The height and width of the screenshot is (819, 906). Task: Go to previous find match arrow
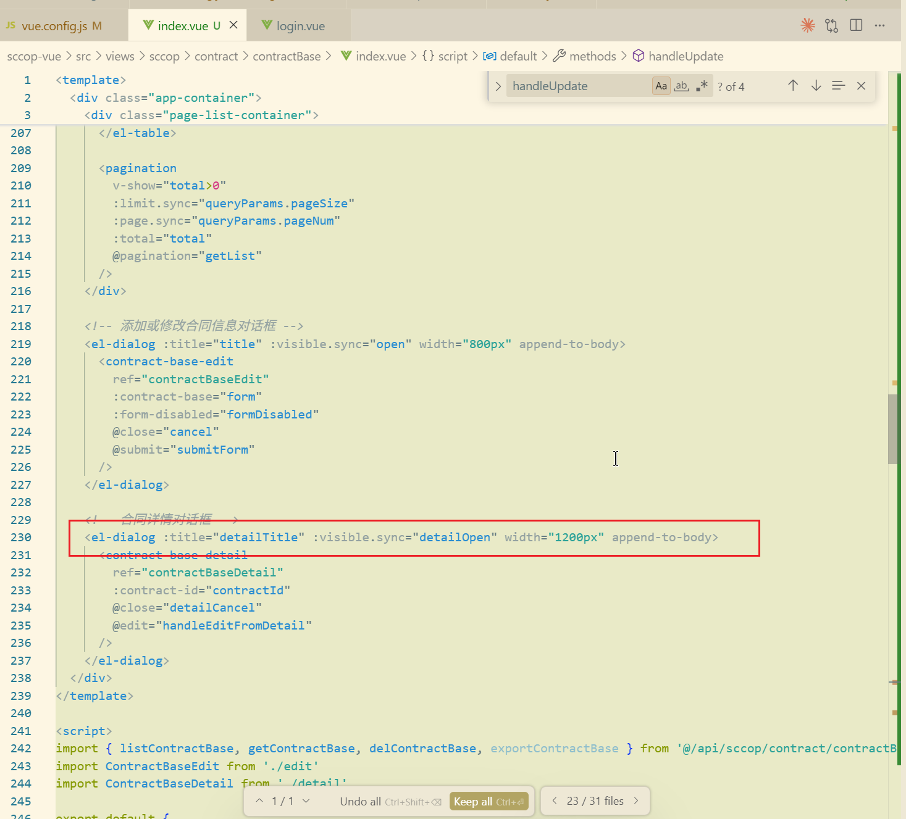793,86
